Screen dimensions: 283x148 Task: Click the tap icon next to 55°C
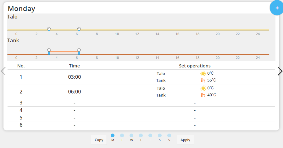click(x=203, y=80)
